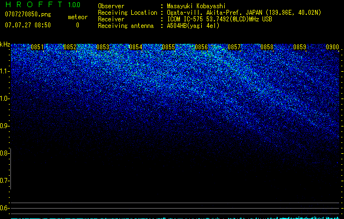Image resolution: width=344 pixels, height=219 pixels.
Task: Click the 0857 time marker
Action: [x=234, y=47]
